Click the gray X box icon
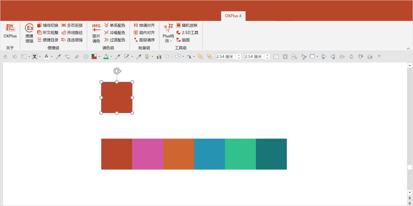Screen dimensions: 413x206 285,56
